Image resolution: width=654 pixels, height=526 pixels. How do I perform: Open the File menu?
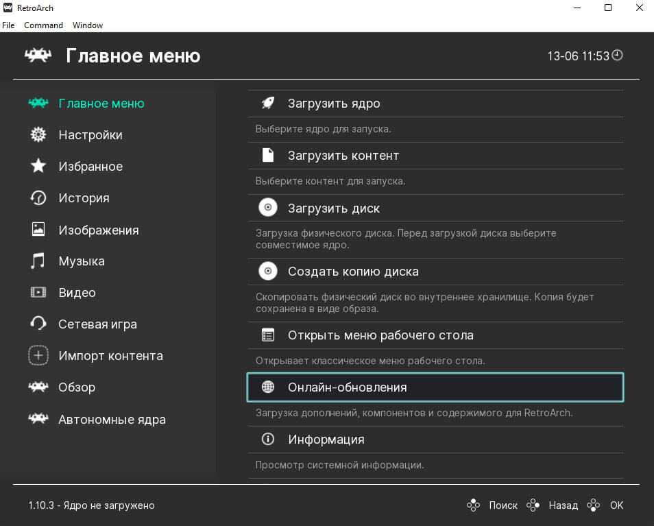coord(8,25)
